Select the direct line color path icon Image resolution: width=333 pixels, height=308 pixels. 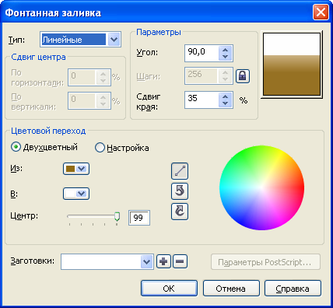point(180,171)
